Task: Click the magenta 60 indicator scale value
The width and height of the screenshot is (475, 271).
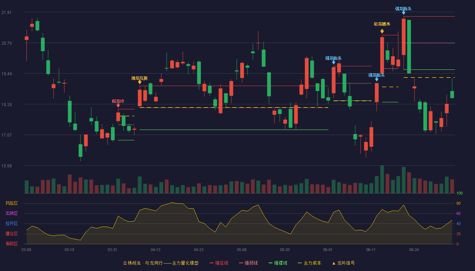Action: (x=458, y=214)
